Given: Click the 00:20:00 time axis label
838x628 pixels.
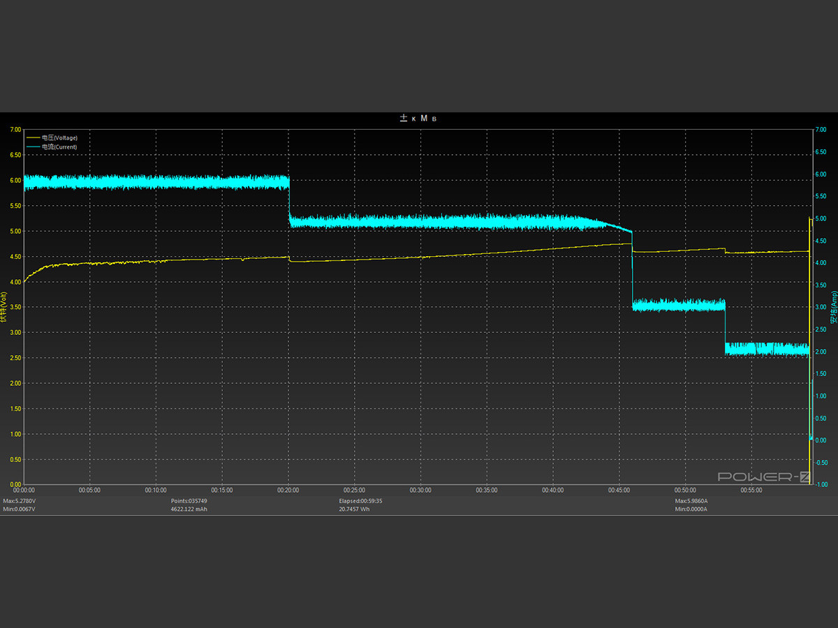Looking at the screenshot, I should point(288,491).
